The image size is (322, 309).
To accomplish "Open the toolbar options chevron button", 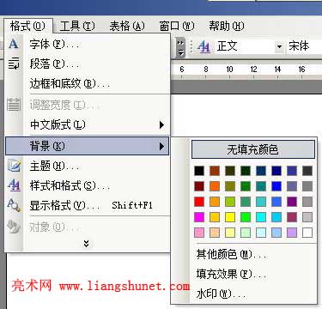I will coord(180,47).
